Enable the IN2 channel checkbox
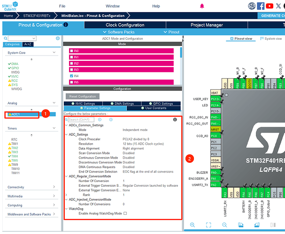This screenshot has width=285, height=234. coord(72,63)
